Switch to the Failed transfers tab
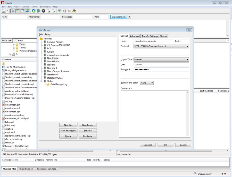 pos(26,169)
